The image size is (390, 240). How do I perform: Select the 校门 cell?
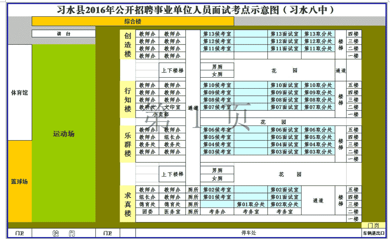[x=63, y=233]
